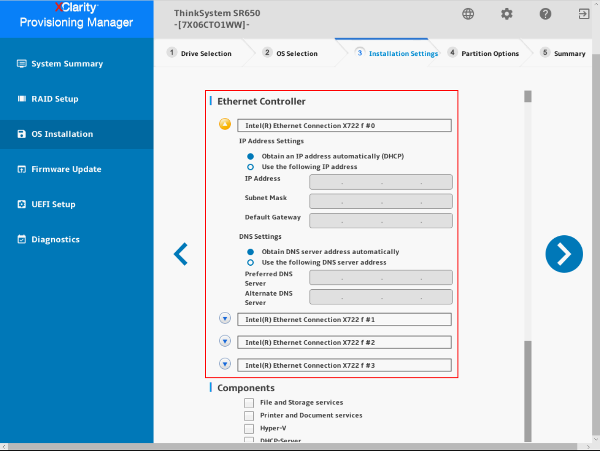This screenshot has width=600, height=451.
Task: Switch to Partition Options step tab
Action: coord(483,53)
